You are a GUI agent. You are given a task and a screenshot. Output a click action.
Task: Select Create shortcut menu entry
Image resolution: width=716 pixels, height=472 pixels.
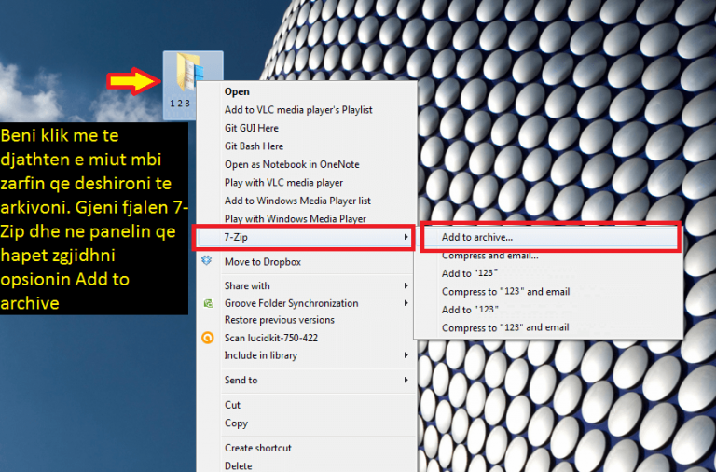[x=257, y=448]
